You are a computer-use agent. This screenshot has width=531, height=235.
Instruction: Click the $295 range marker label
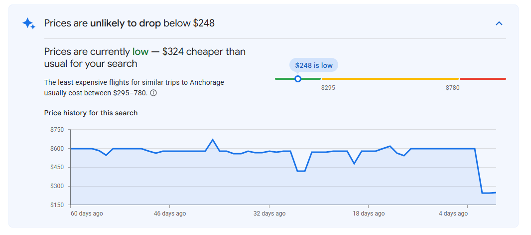tap(328, 88)
